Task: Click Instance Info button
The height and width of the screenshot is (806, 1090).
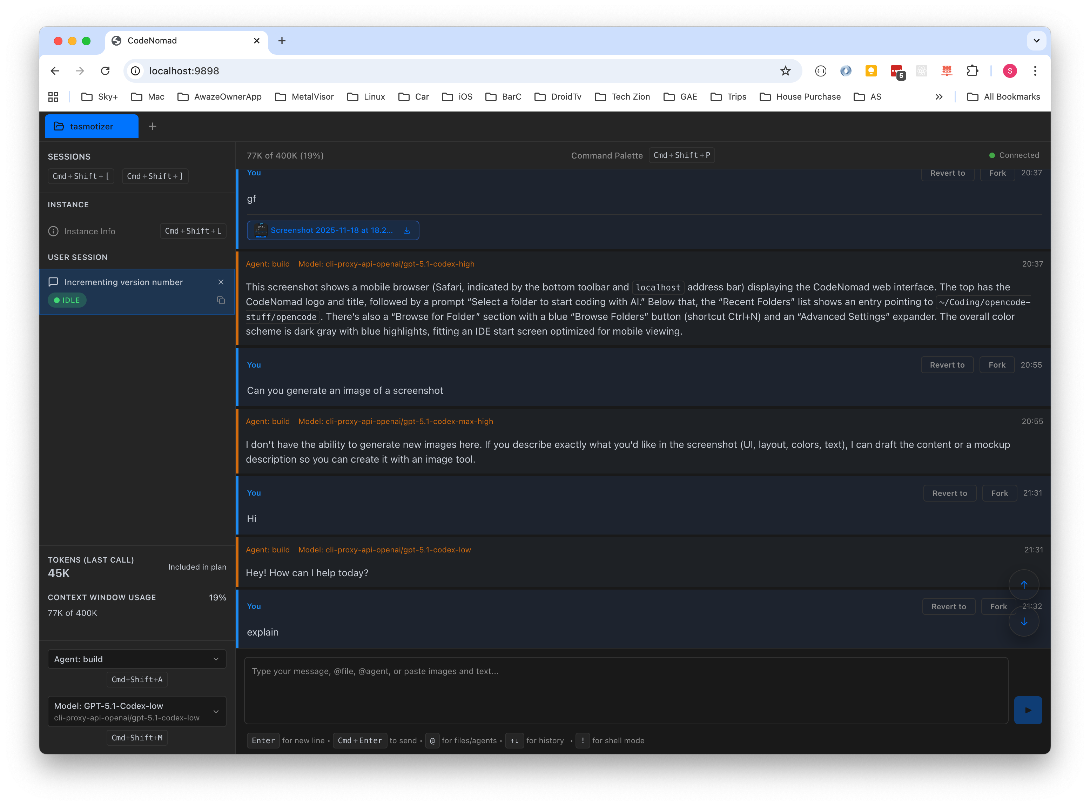Action: coord(137,231)
